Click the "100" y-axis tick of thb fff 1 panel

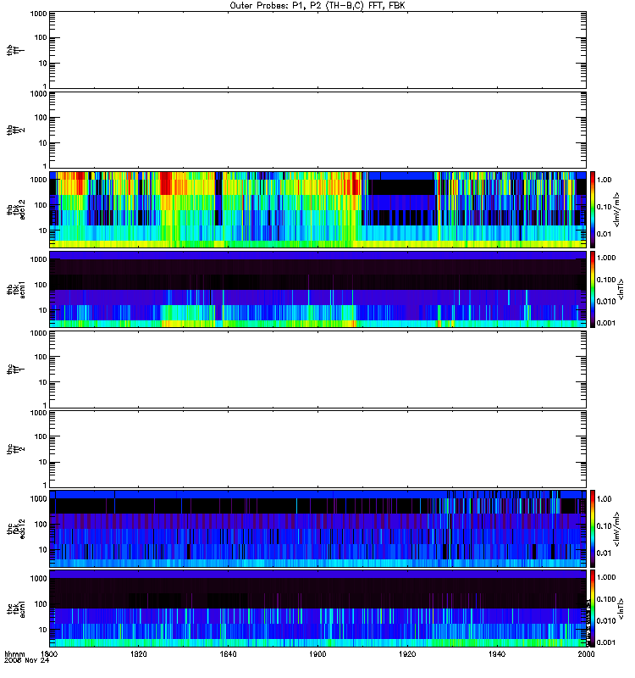pyautogui.click(x=41, y=37)
